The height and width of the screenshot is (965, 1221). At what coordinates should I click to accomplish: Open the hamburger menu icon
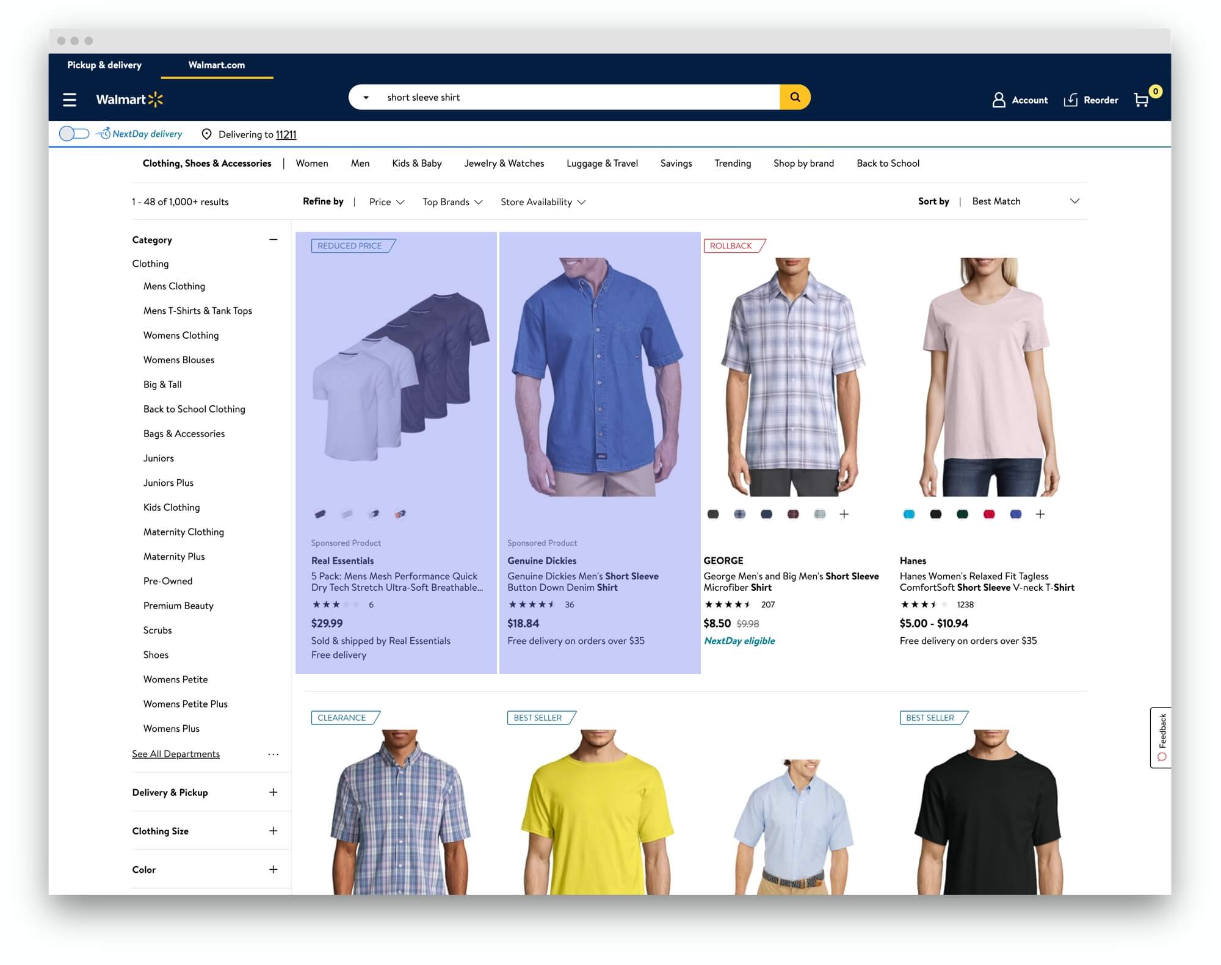70,99
